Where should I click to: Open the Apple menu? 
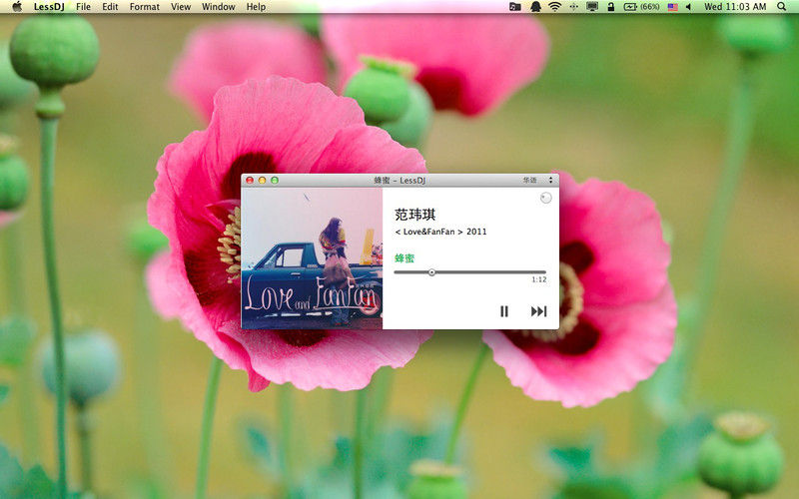click(x=17, y=7)
